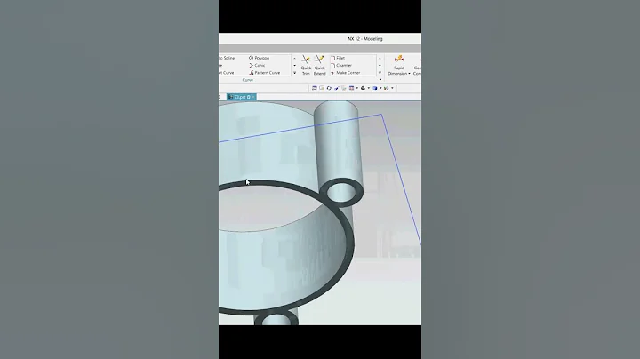Image resolution: width=640 pixels, height=359 pixels.
Task: Step the Fillet/Chamfer gallery down one row
Action: click(380, 66)
